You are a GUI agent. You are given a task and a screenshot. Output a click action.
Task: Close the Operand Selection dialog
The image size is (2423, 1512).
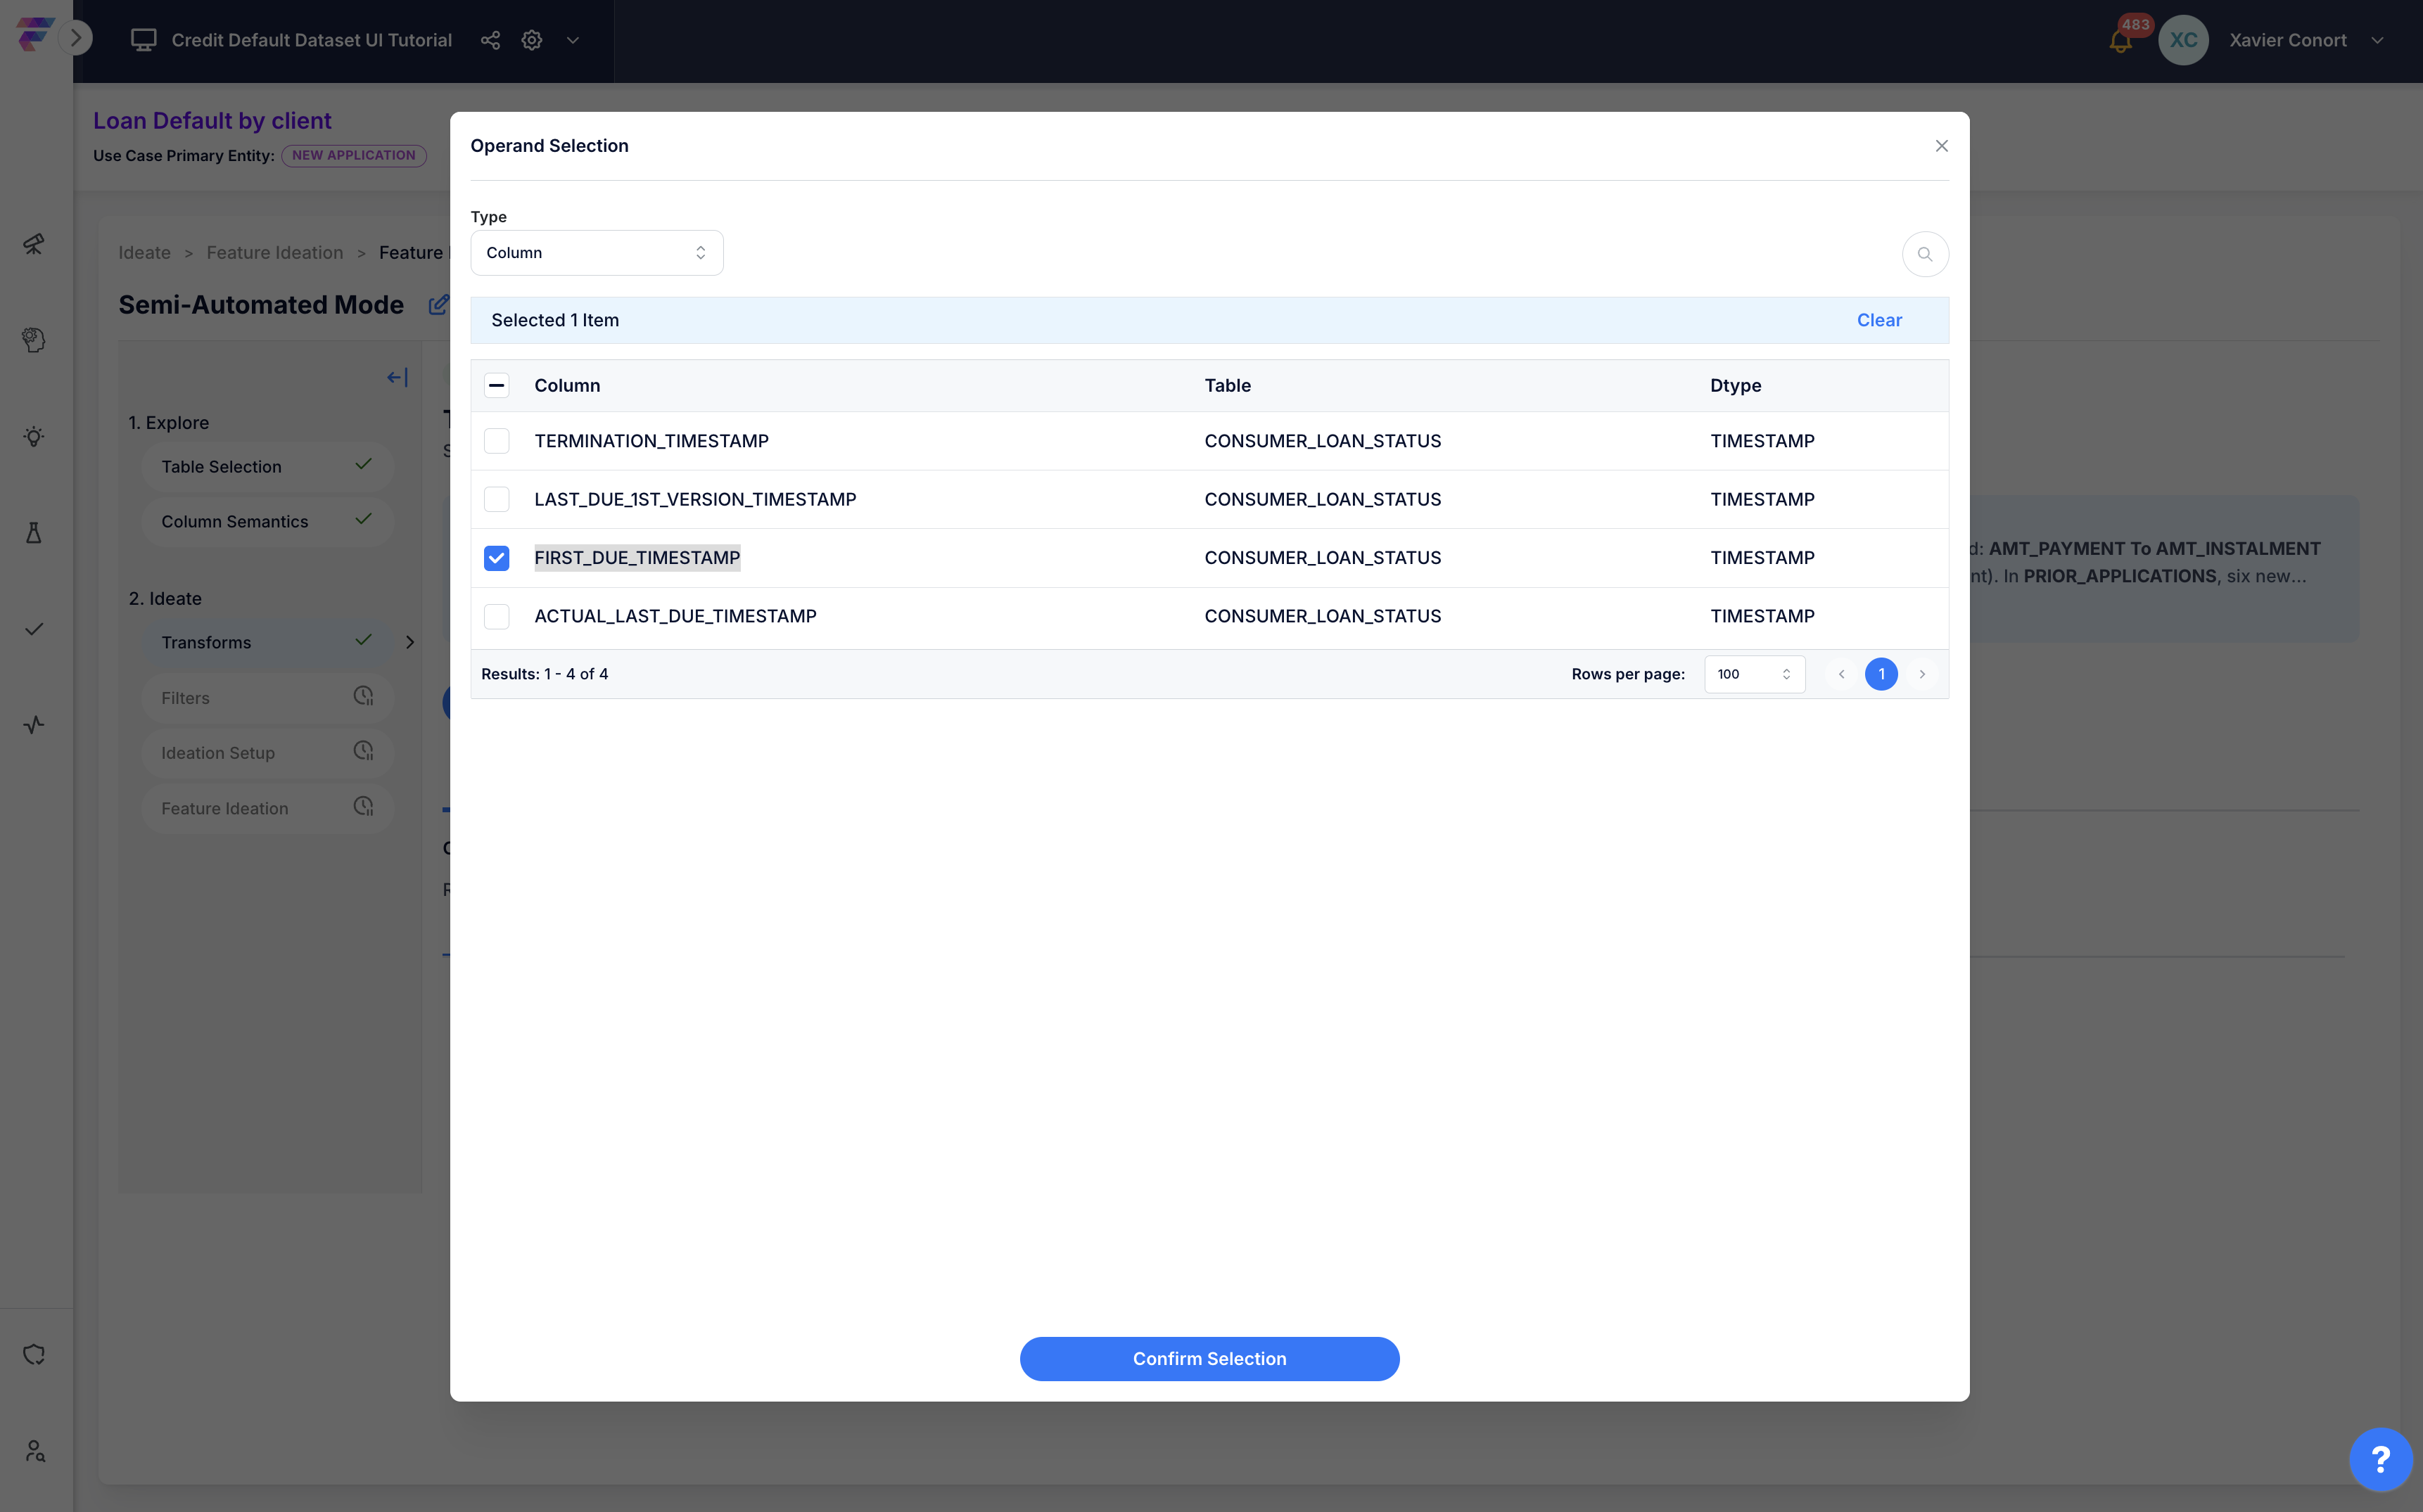tap(1941, 146)
